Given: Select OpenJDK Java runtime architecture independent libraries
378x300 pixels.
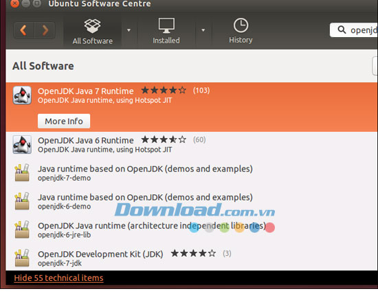Looking at the screenshot, I should (152, 226).
